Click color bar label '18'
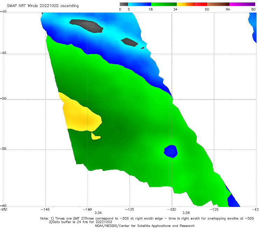Image resolution: width=259 pixels, height=228 pixels. [x=150, y=9]
